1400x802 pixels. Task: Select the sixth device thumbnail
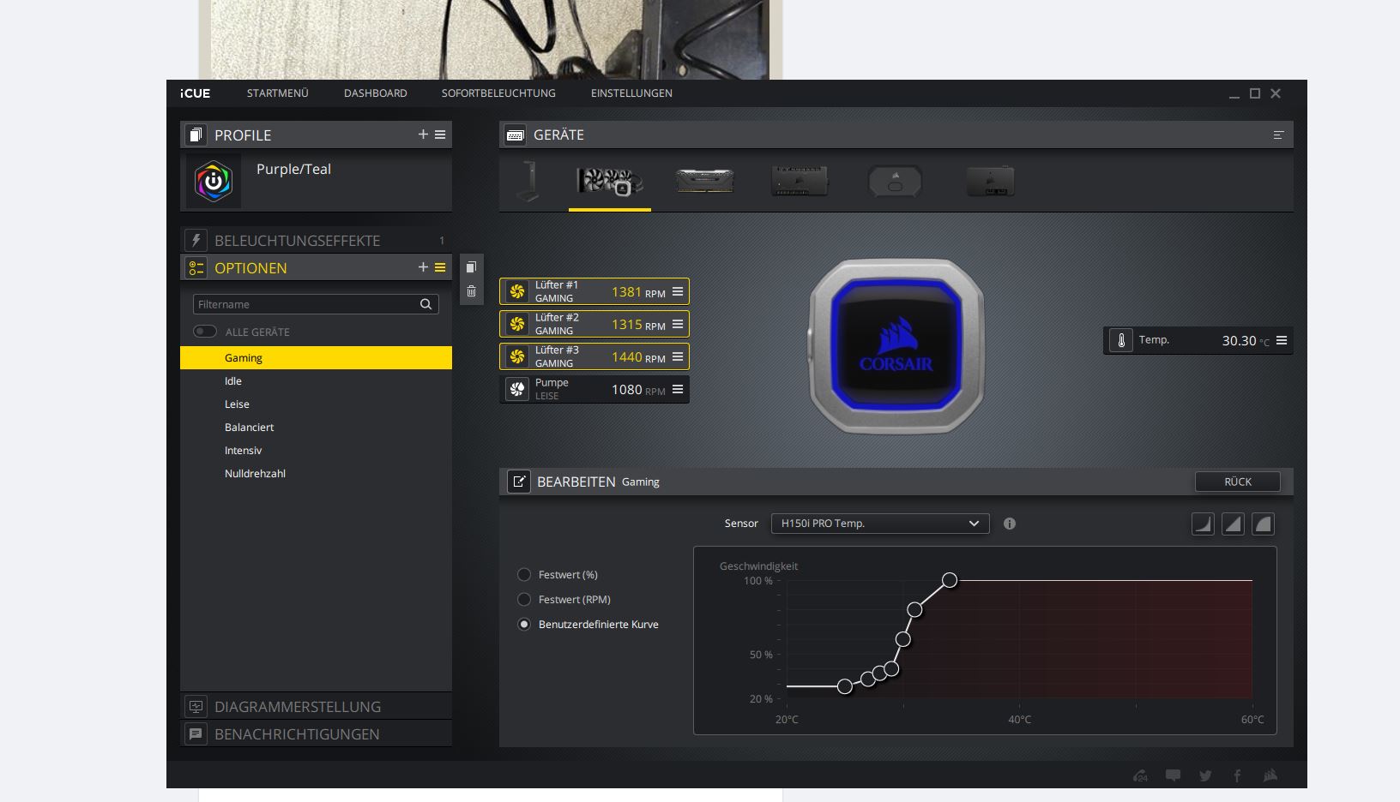click(990, 181)
